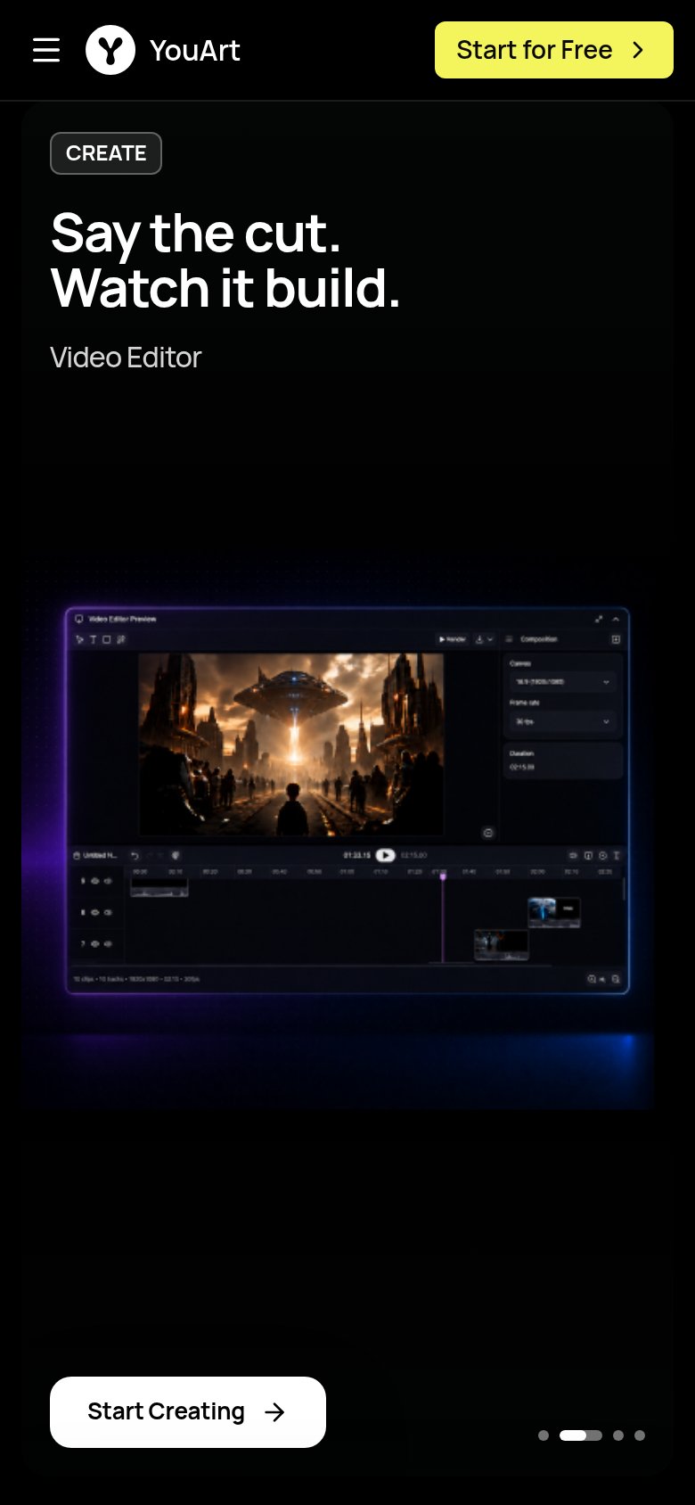Click the Start Creating button
This screenshot has height=1505, width=695.
[188, 1412]
